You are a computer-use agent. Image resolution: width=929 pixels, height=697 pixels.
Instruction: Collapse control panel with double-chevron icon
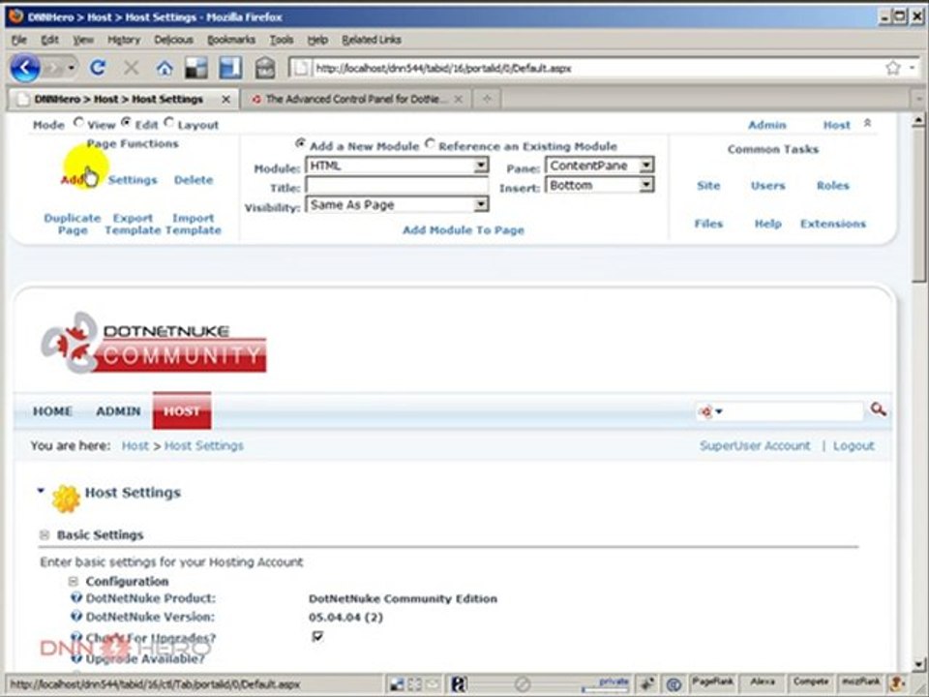867,123
